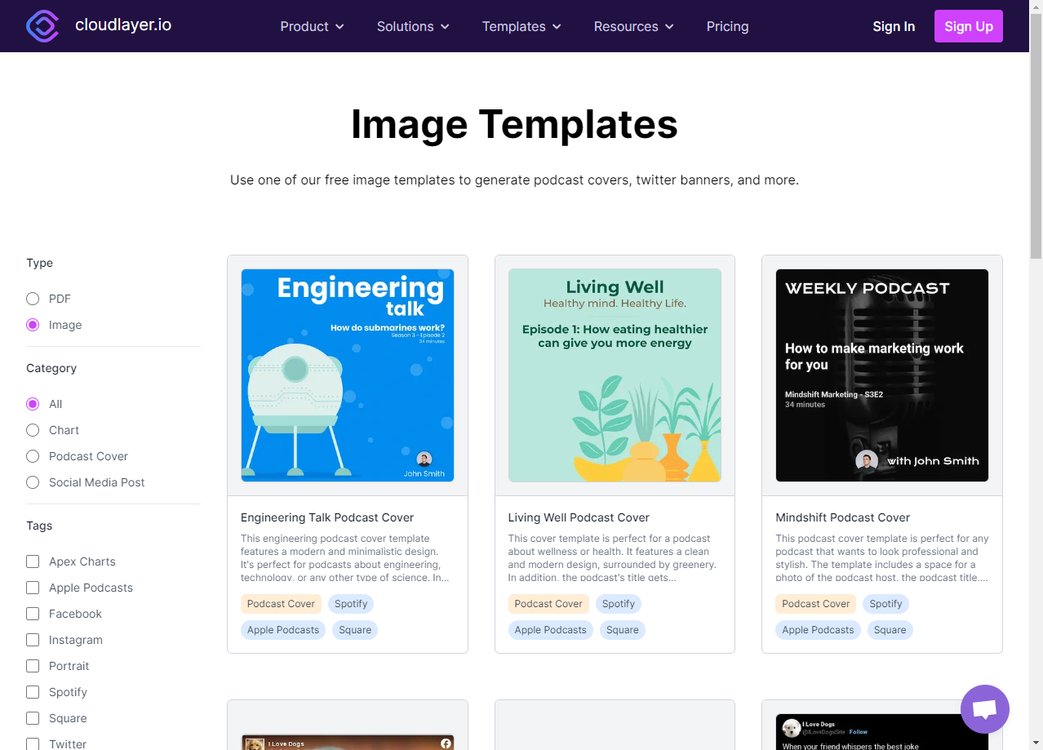Screen dimensions: 1043x750
Task: Check the Apex Charts tag filter
Action: pos(32,561)
